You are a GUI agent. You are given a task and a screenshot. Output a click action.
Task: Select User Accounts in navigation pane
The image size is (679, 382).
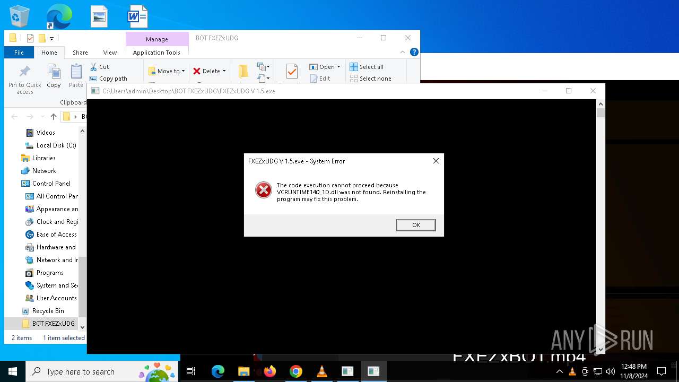(x=51, y=298)
